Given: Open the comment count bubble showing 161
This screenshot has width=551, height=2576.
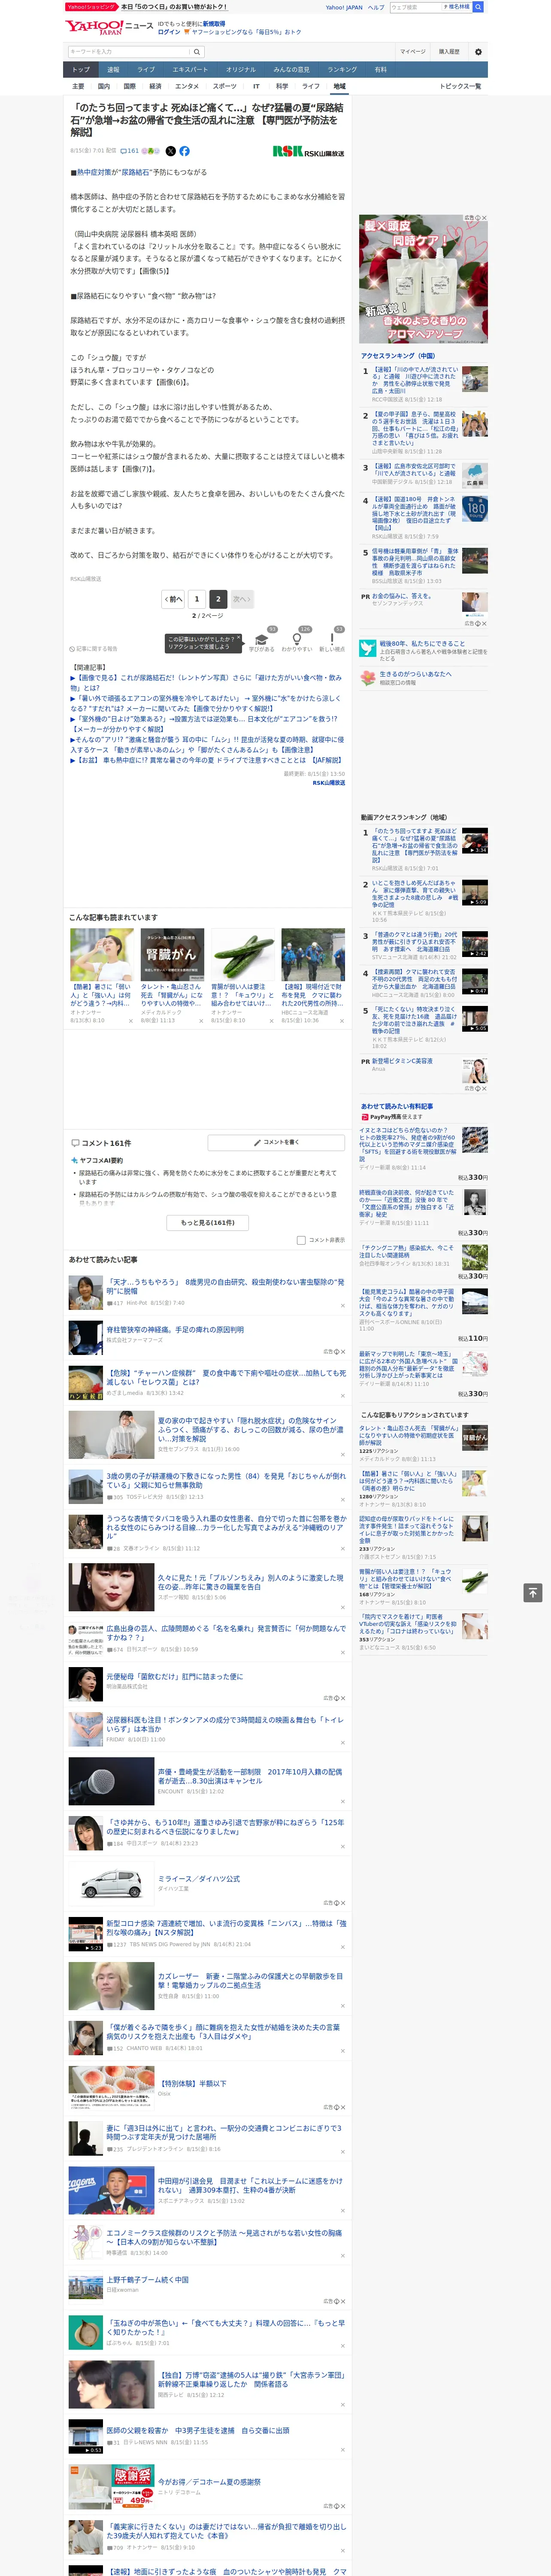Looking at the screenshot, I should pyautogui.click(x=130, y=151).
